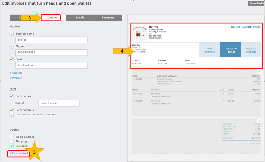Toggle Use custom transaction numbers checkbox

point(11,115)
